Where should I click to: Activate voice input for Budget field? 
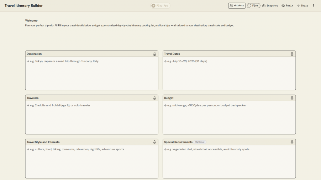pos(292,98)
